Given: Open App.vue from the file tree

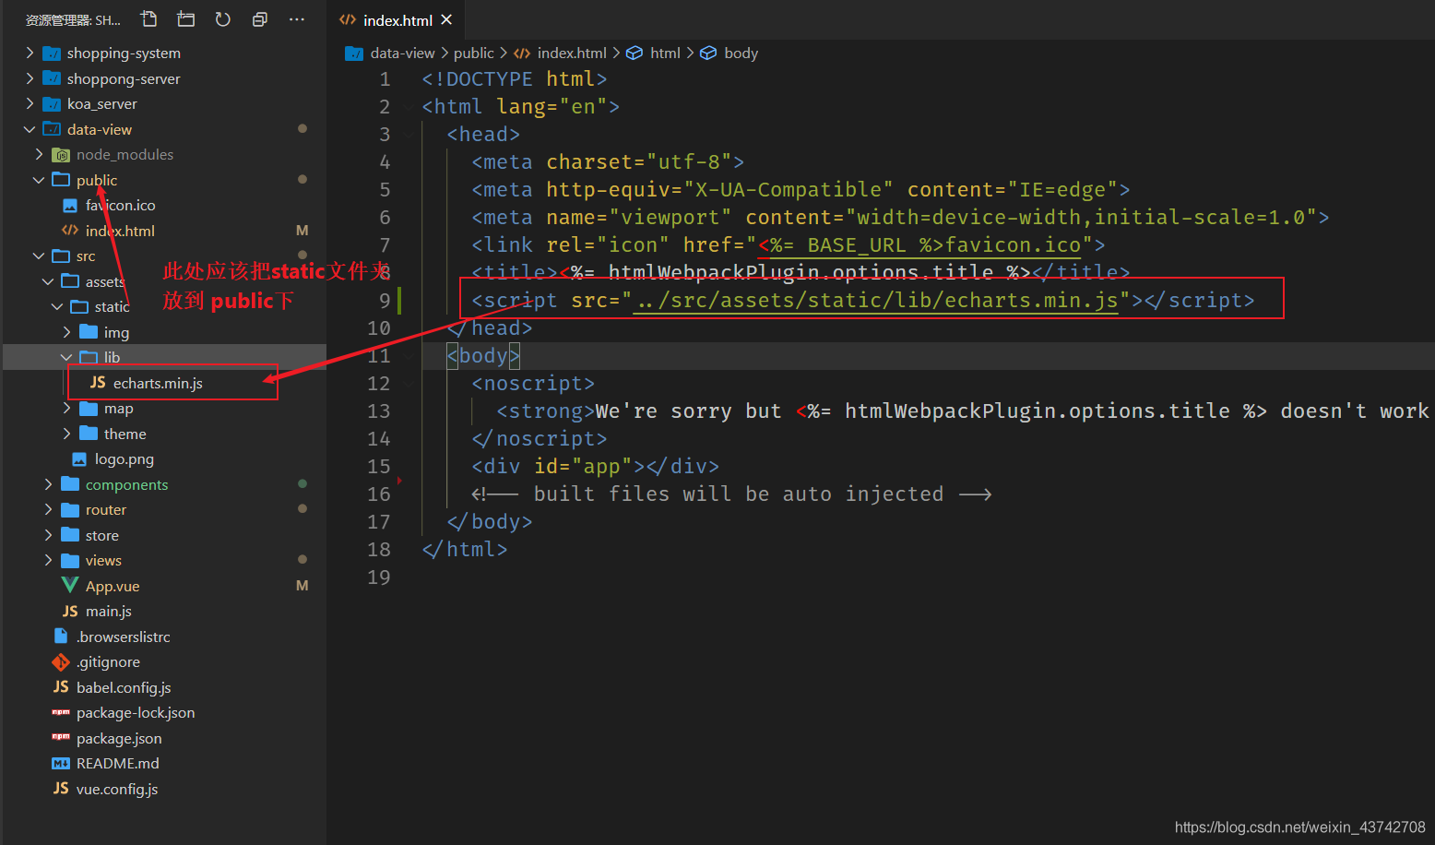Looking at the screenshot, I should pyautogui.click(x=113, y=586).
